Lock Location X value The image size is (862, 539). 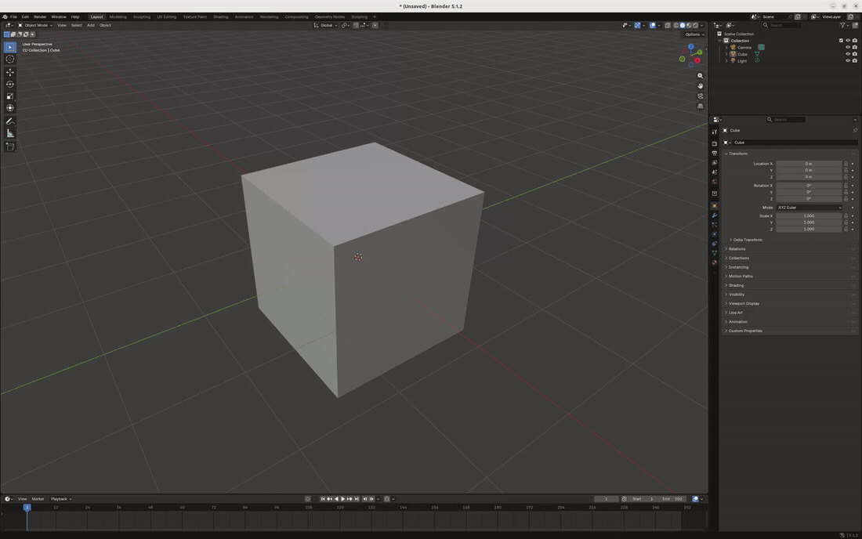click(x=846, y=164)
